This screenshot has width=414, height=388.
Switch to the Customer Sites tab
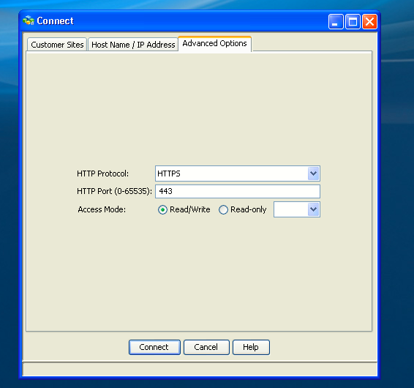coord(57,45)
